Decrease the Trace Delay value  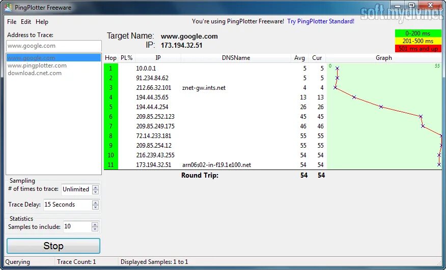click(96, 207)
